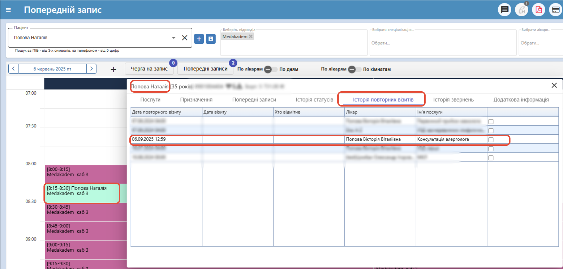Select the 8:15-8:30 Попова Наталія appointment
Image resolution: width=563 pixels, height=269 pixels.
[x=86, y=193]
